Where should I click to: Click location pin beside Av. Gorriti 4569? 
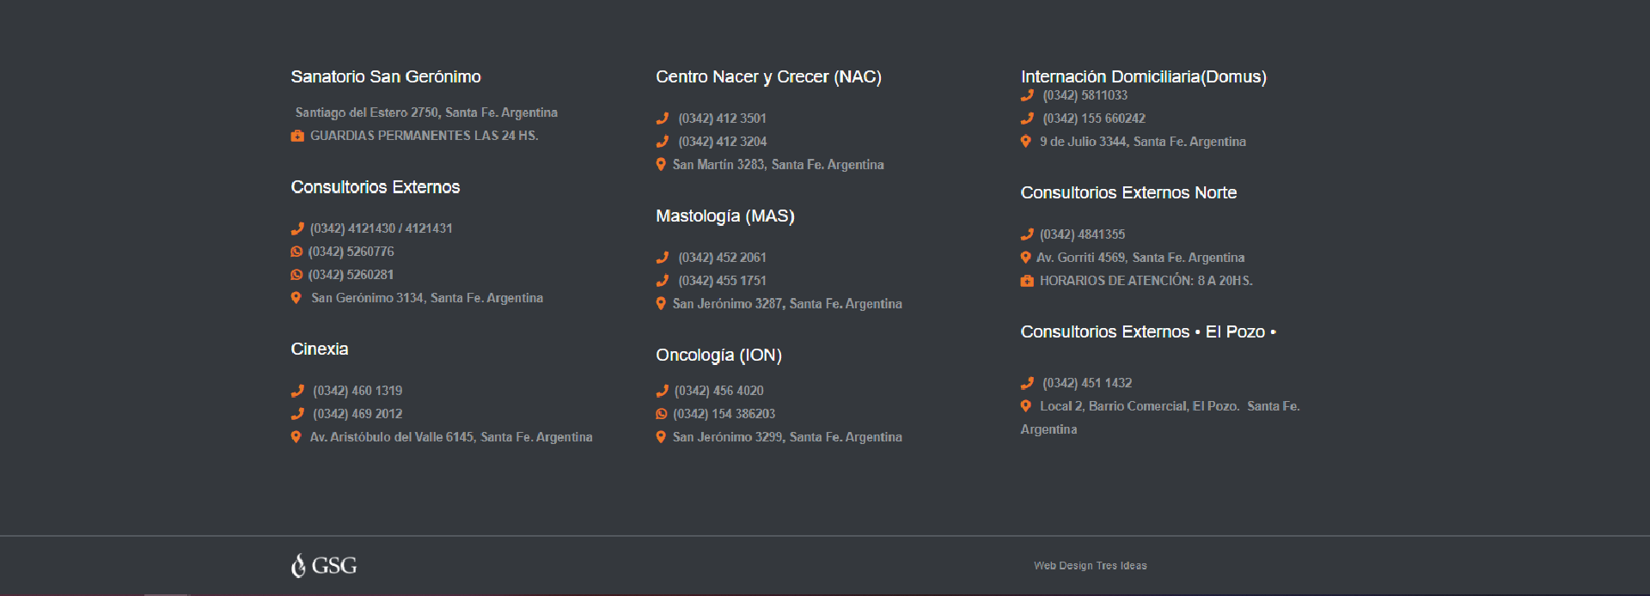1025,258
